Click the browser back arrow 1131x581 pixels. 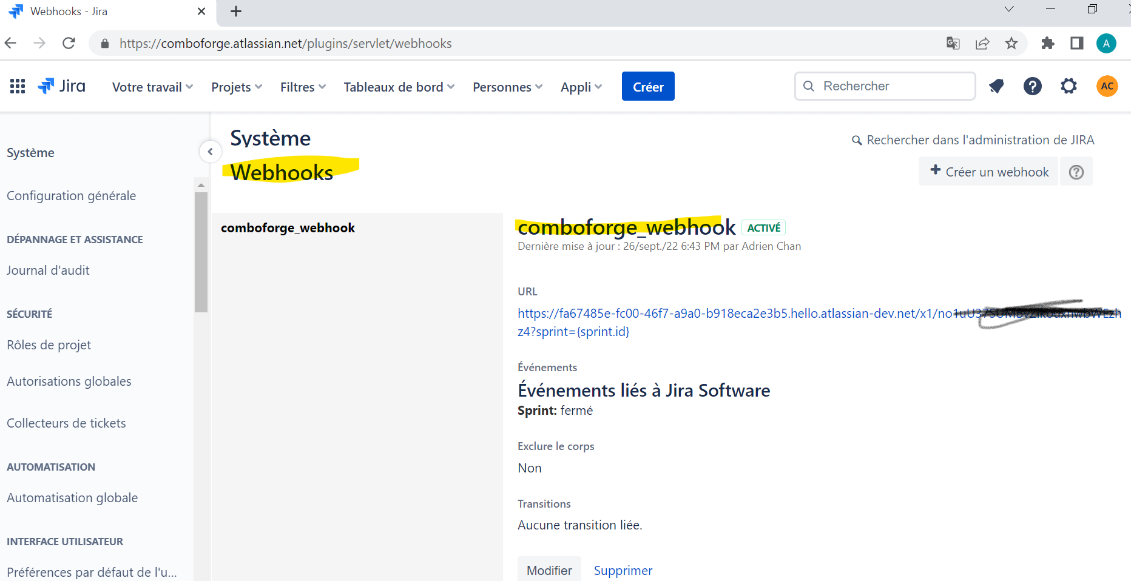[x=10, y=43]
